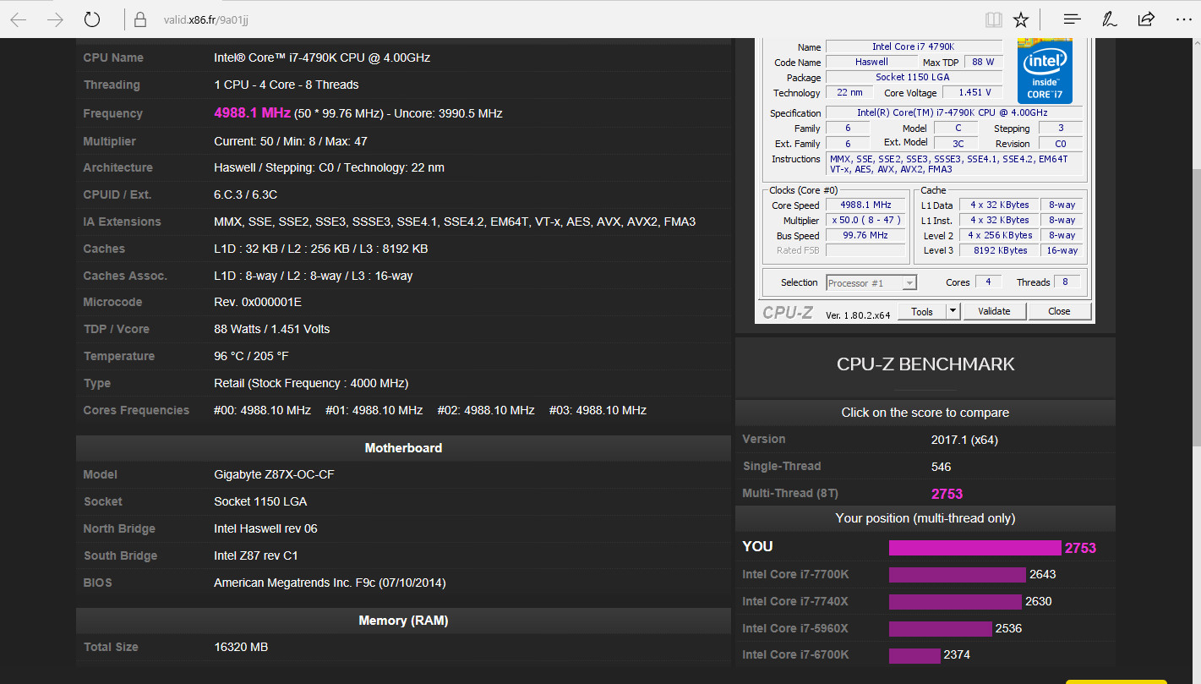Click the Intel Core i7-7700K score bar
Image resolution: width=1201 pixels, height=684 pixels.
coord(958,575)
